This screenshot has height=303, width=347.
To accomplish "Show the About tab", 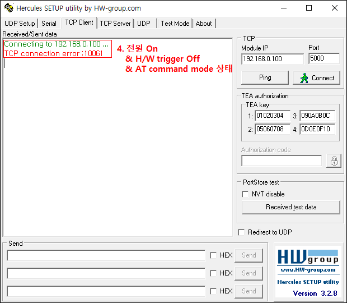I will click(x=204, y=24).
